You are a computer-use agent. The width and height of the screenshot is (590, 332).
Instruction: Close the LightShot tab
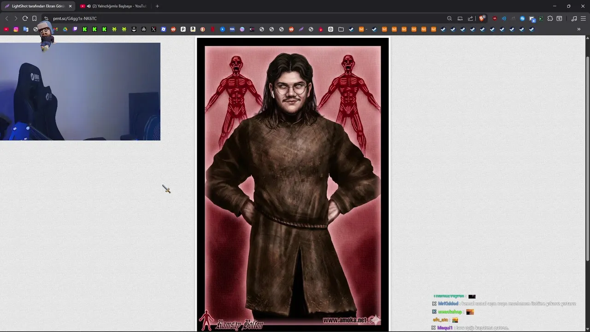click(70, 6)
